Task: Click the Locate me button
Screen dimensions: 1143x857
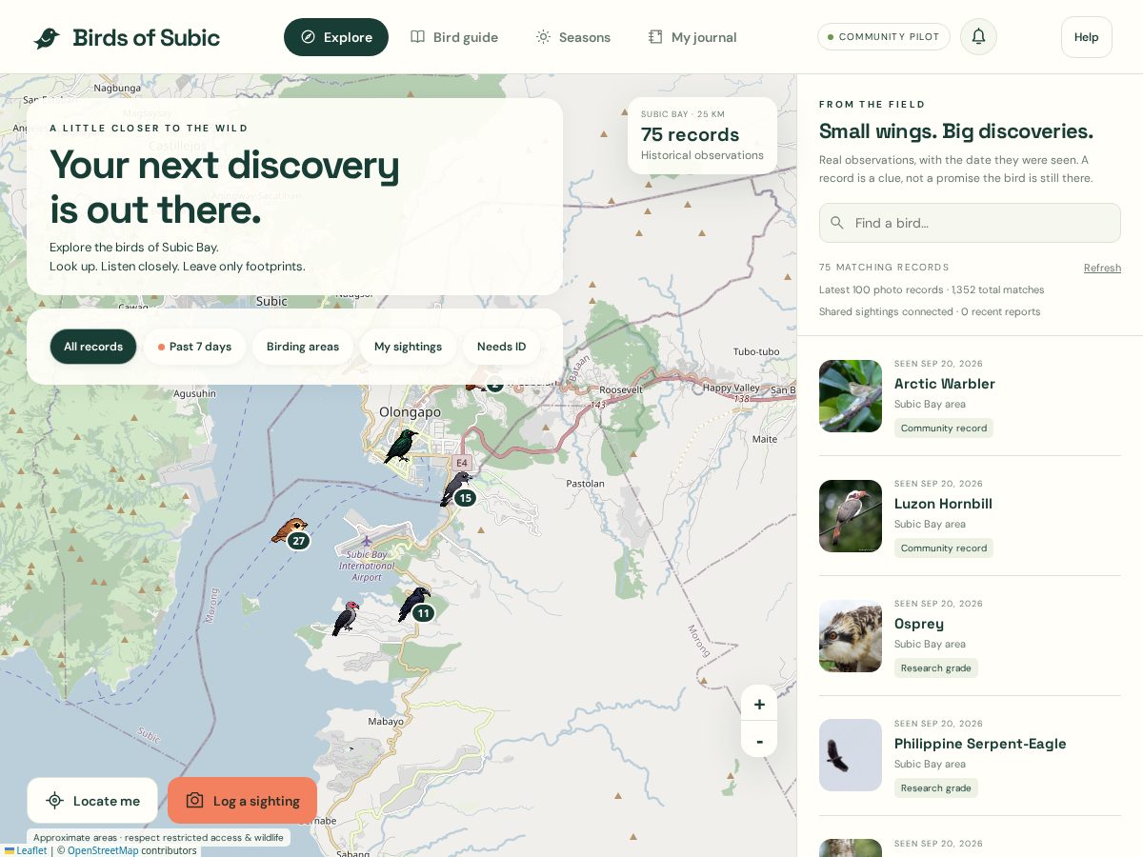Action: pos(92,801)
